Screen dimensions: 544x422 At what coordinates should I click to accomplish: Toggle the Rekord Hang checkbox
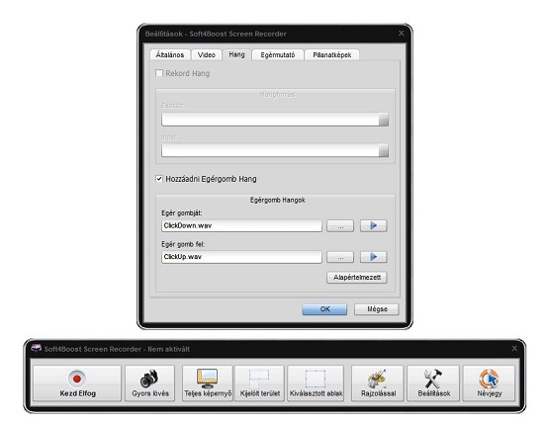point(159,73)
